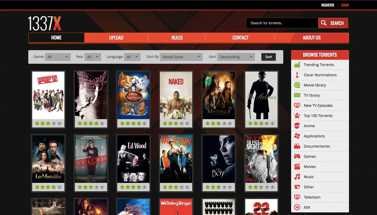
Task: Click the Anime ninja icon
Action: click(x=297, y=126)
